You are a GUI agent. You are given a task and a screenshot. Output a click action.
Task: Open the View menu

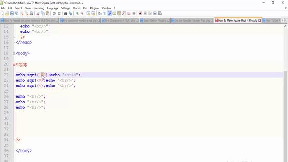[x=28, y=8]
